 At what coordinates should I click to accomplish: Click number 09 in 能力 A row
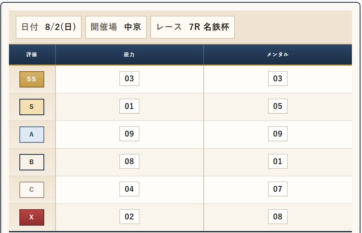129,134
